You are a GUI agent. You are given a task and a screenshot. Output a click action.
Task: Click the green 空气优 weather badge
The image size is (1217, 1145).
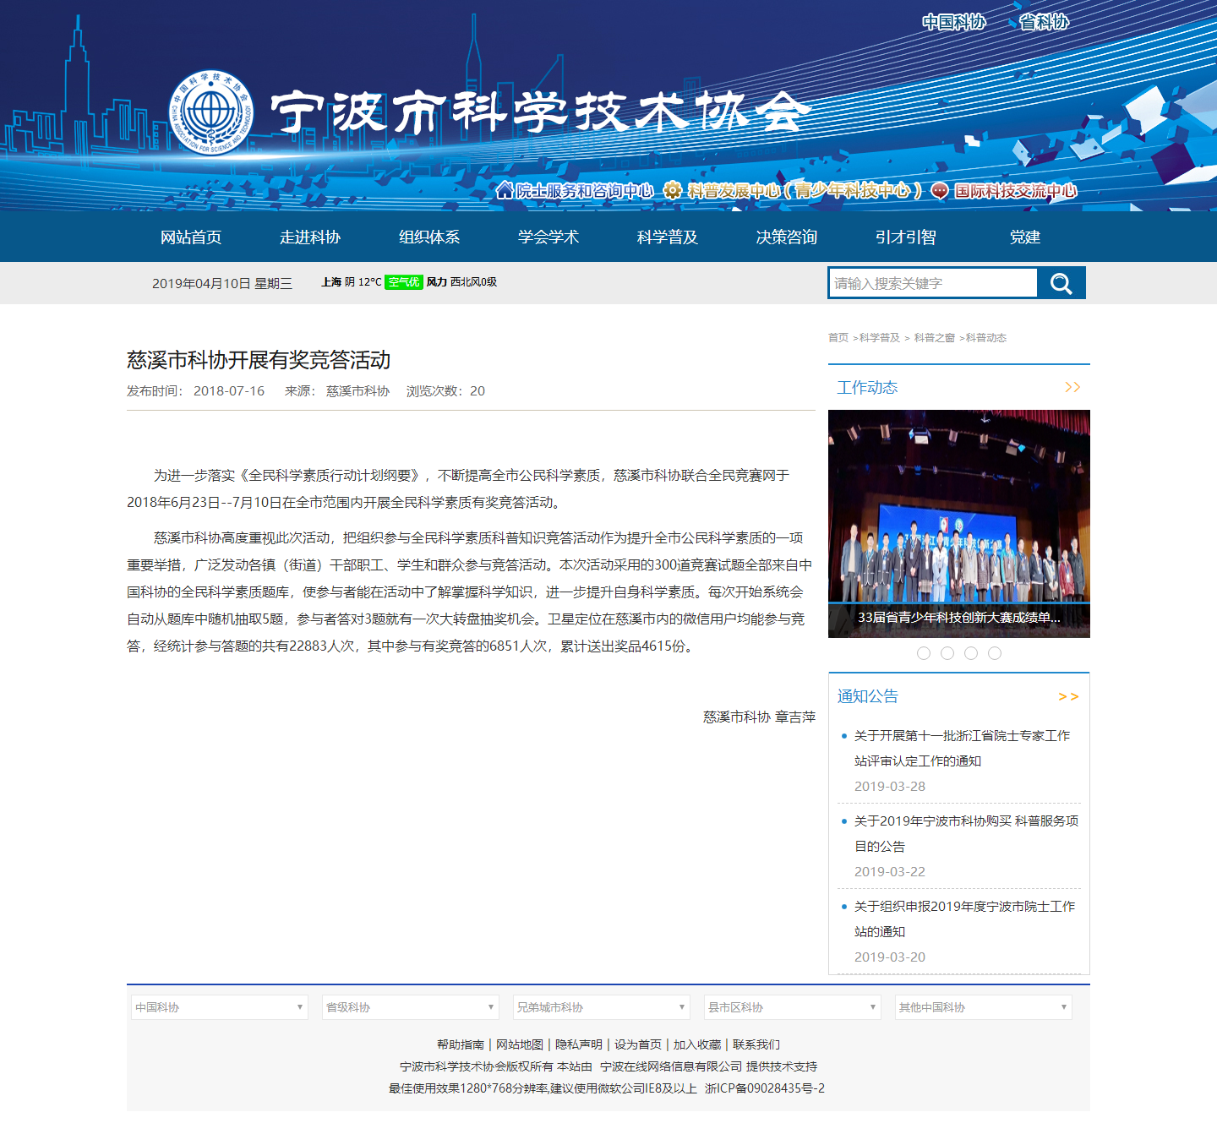coord(403,282)
